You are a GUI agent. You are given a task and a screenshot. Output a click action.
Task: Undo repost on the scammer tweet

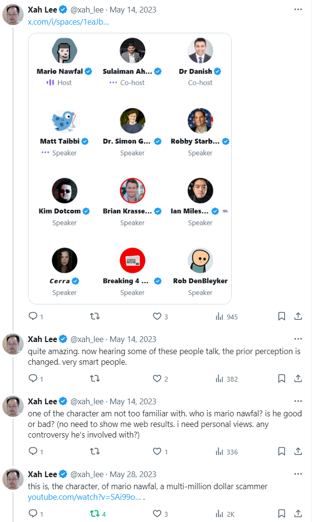95,514
